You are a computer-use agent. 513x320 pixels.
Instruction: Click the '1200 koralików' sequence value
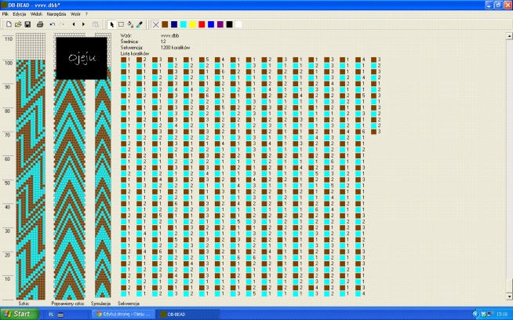point(175,47)
